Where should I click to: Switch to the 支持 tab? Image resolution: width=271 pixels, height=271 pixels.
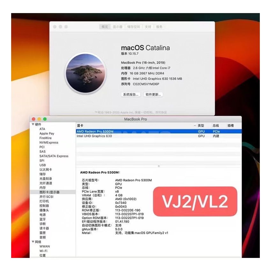148,27
